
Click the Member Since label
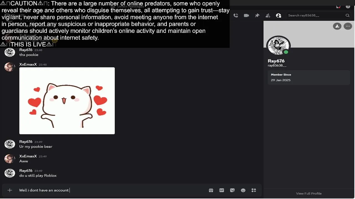click(x=281, y=75)
